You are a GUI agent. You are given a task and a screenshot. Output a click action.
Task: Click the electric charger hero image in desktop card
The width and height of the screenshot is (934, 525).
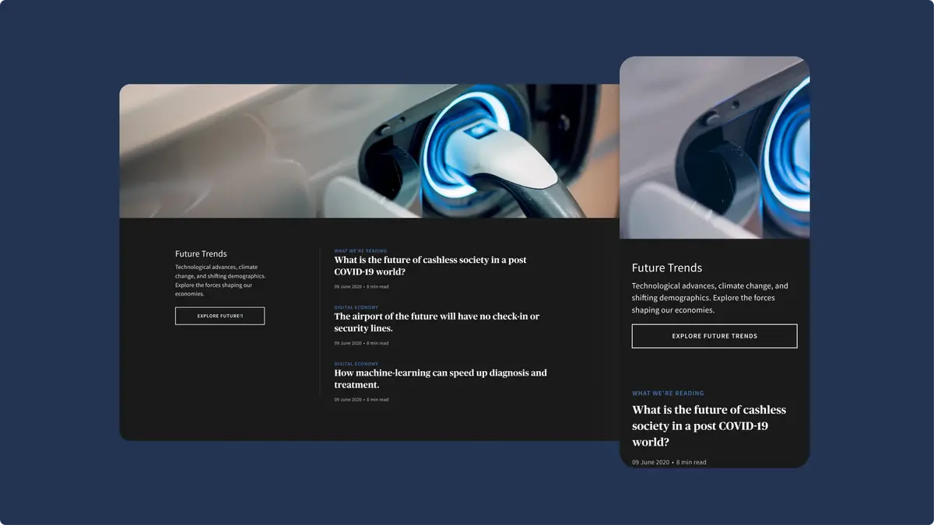click(369, 151)
